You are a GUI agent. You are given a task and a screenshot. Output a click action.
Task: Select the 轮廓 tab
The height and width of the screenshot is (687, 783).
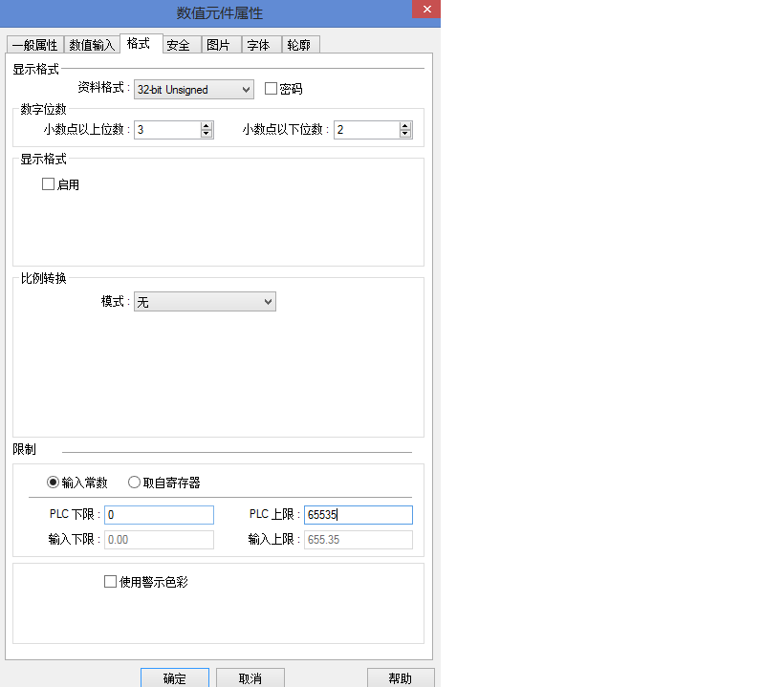point(298,45)
